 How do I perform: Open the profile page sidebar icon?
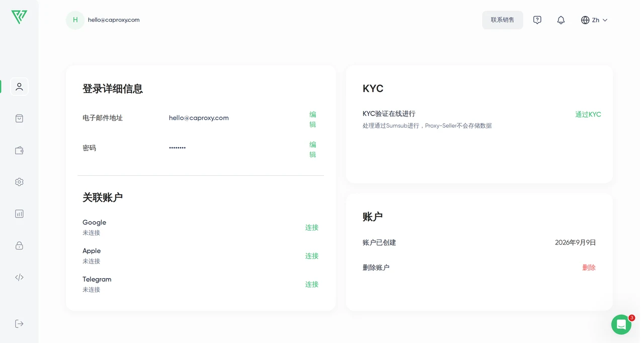[19, 86]
